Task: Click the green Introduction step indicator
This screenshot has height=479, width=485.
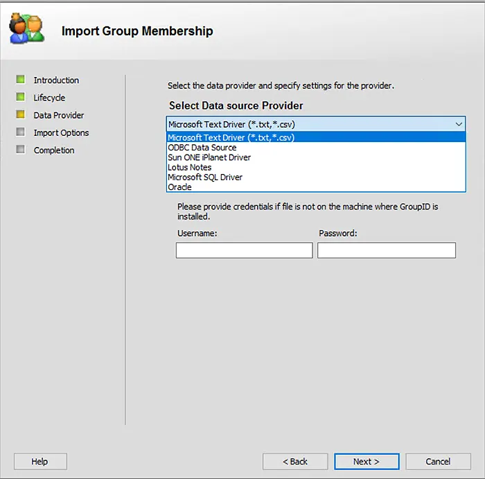Action: pyautogui.click(x=20, y=80)
